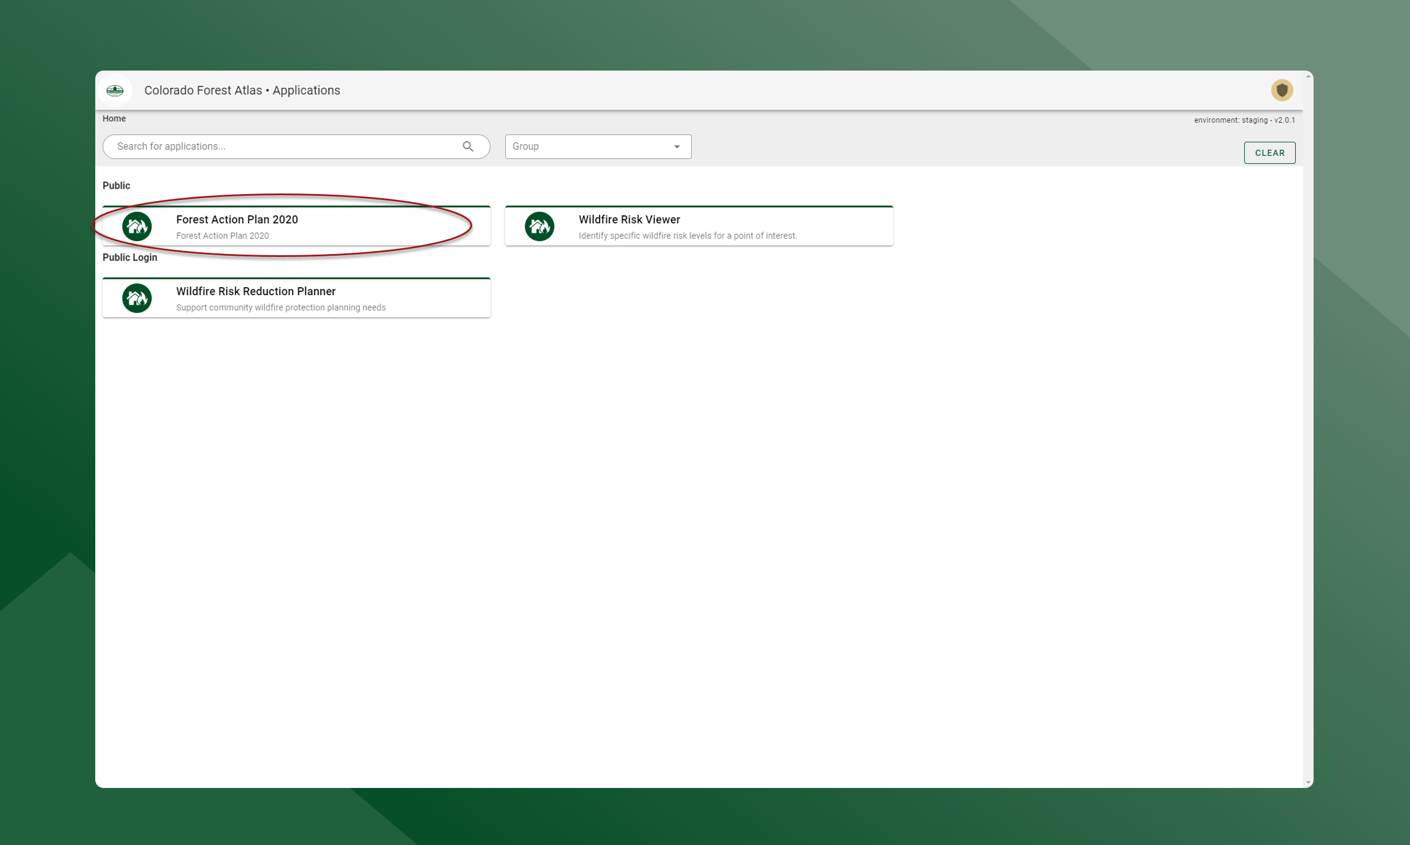This screenshot has width=1410, height=845.
Task: Click the Wildfire Risk Viewer card icon
Action: coord(539,226)
